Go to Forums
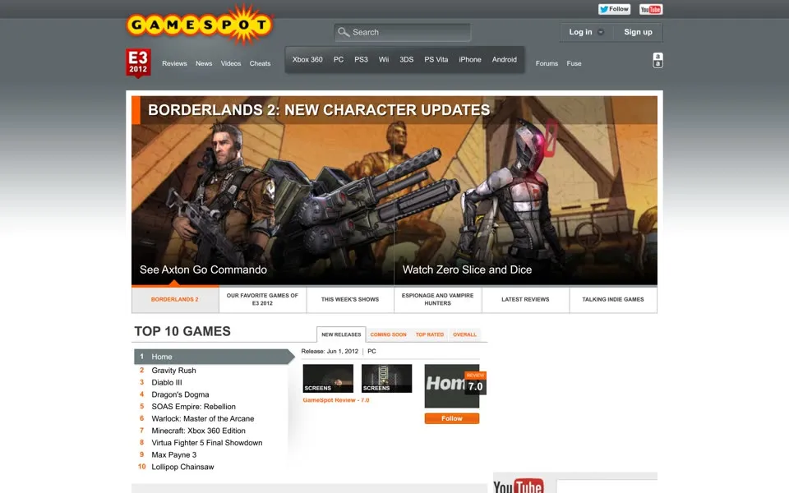Screen dimensions: 789x493 [547, 63]
